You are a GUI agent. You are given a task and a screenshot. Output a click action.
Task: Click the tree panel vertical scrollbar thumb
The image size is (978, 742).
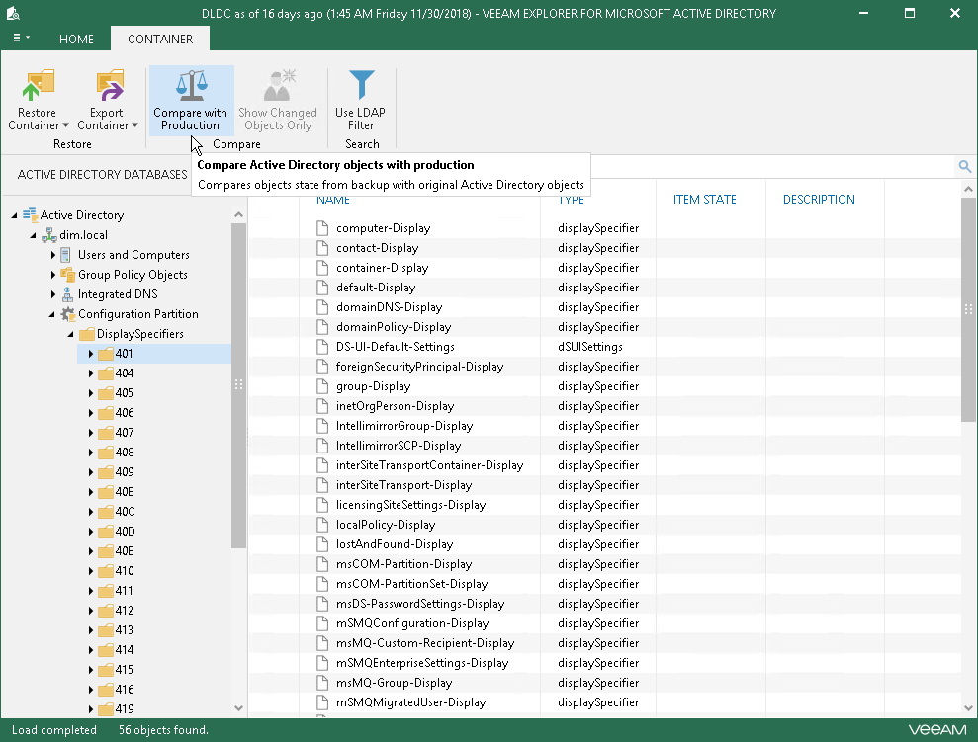click(238, 385)
